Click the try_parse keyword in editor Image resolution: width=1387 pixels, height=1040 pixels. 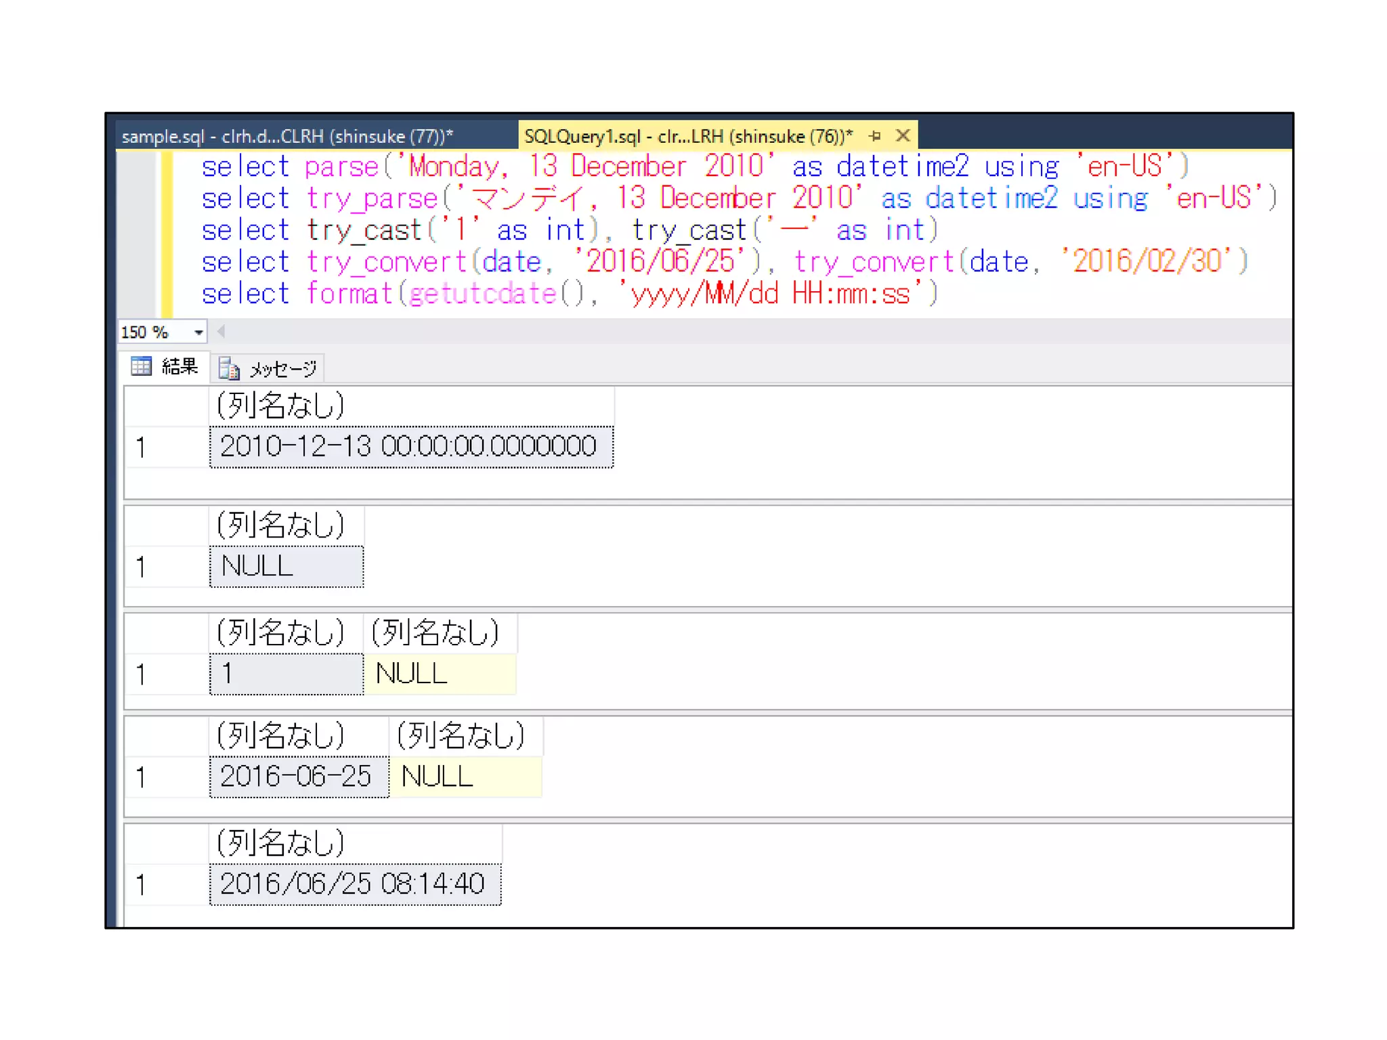pyautogui.click(x=372, y=199)
